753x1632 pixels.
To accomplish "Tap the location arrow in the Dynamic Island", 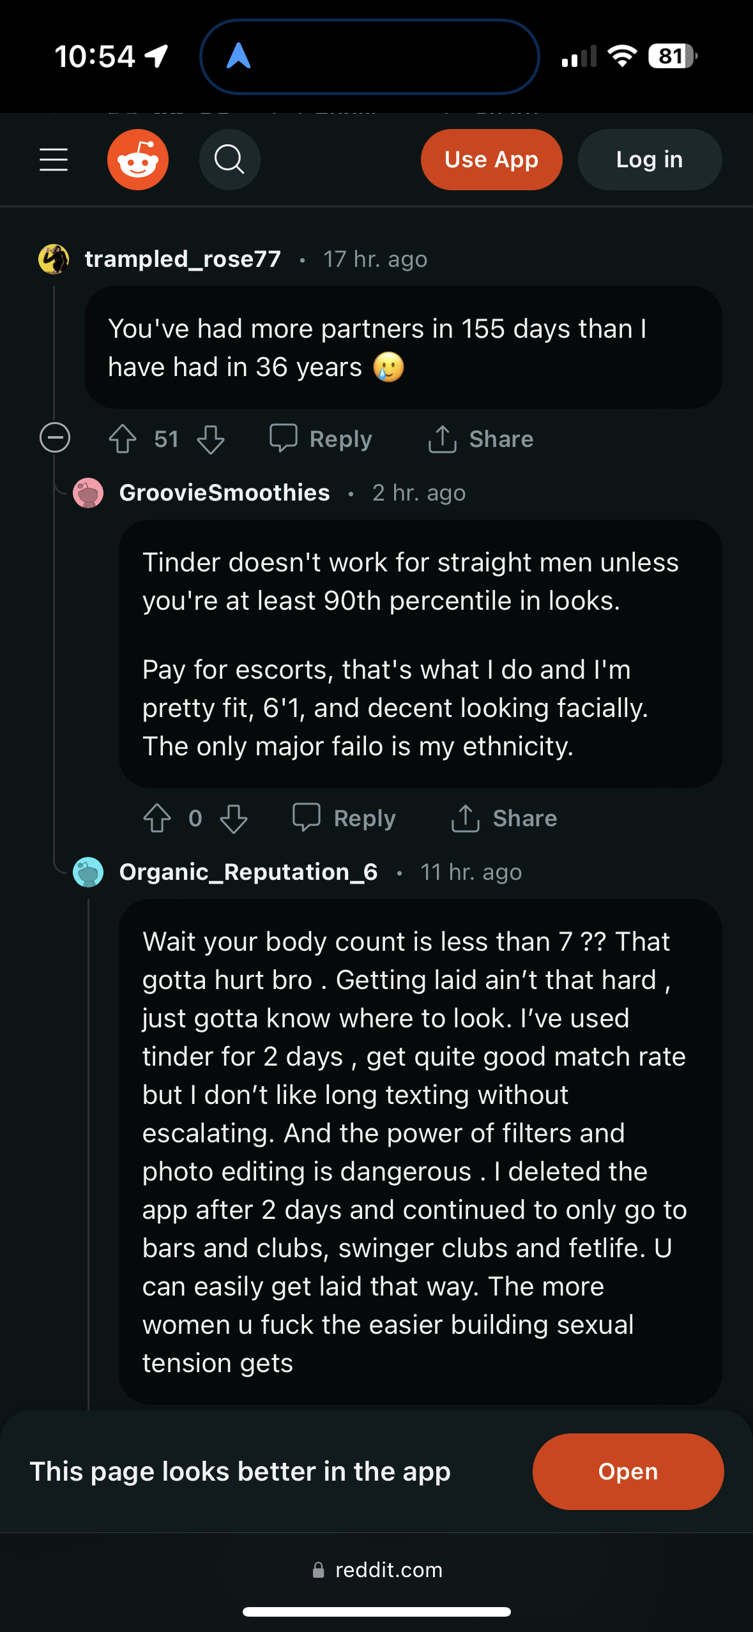I will click(238, 56).
